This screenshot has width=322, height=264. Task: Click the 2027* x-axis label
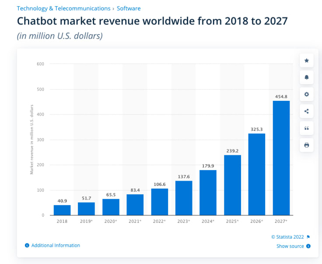point(281,221)
